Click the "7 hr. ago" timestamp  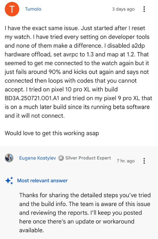click(x=126, y=161)
